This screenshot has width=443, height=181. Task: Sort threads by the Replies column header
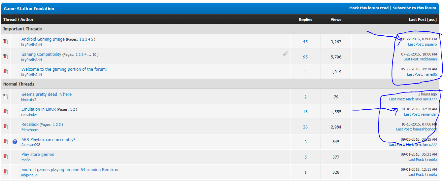click(x=305, y=19)
